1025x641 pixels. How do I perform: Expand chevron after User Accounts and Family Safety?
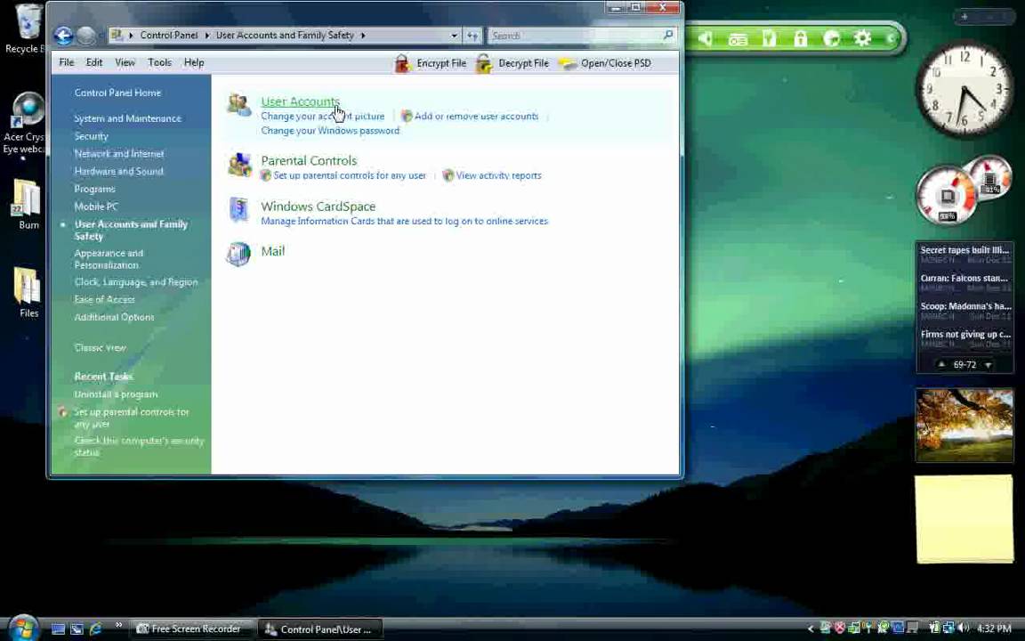point(363,36)
